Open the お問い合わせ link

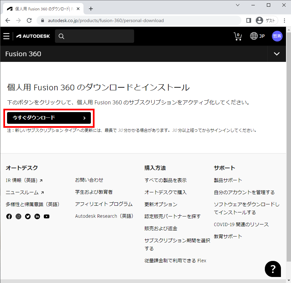89,180
